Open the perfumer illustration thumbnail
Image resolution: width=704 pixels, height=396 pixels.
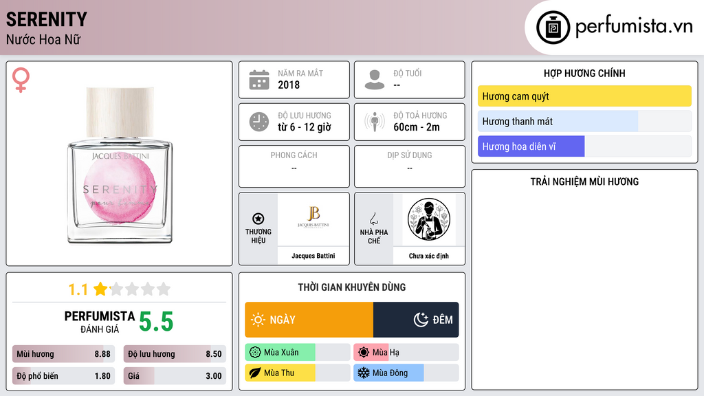[429, 219]
